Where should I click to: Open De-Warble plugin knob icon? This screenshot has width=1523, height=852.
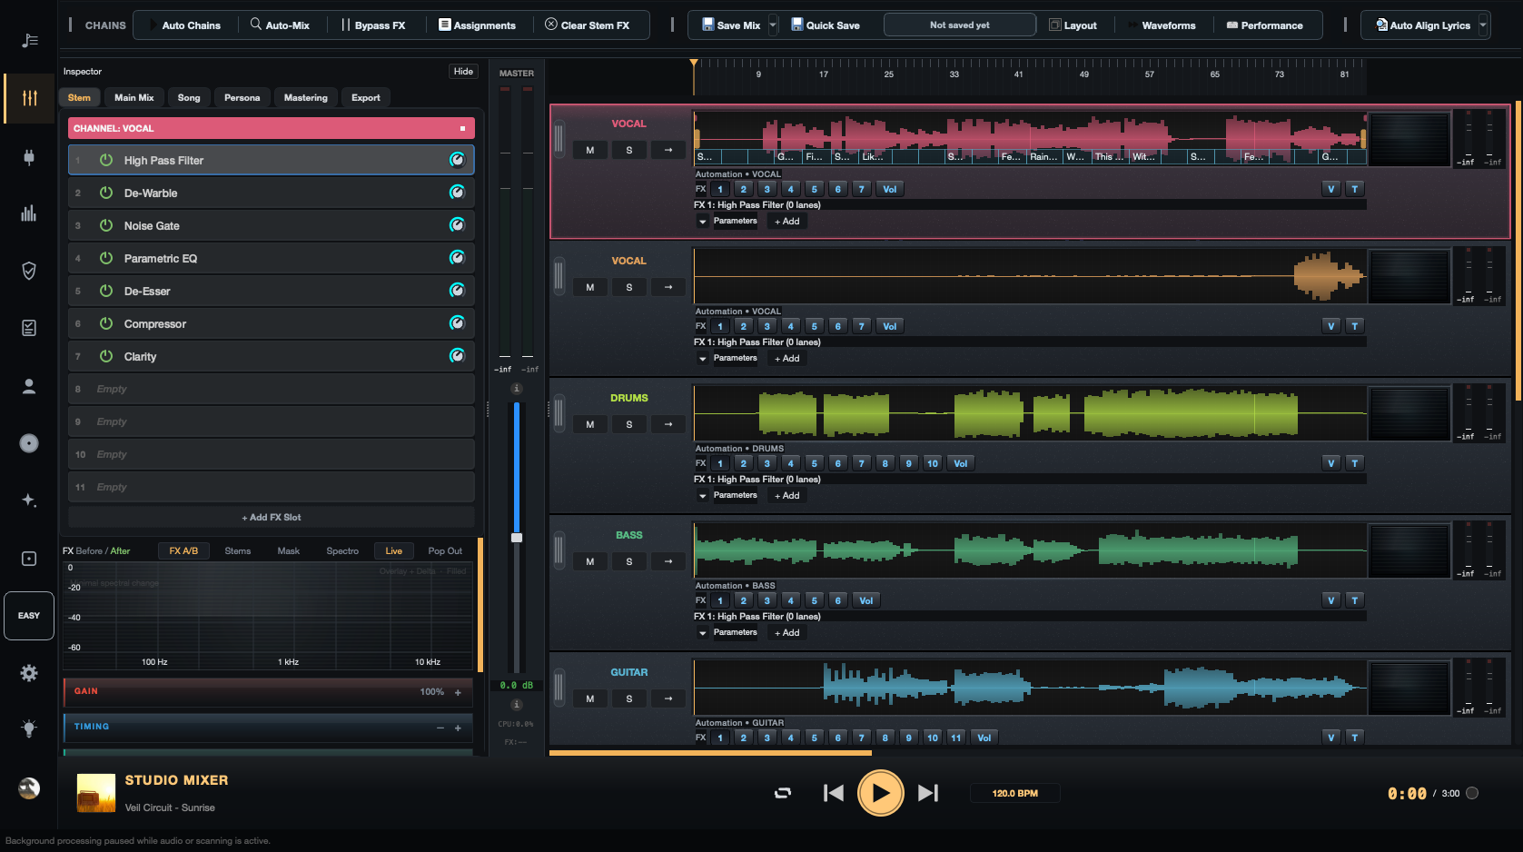pyautogui.click(x=457, y=193)
